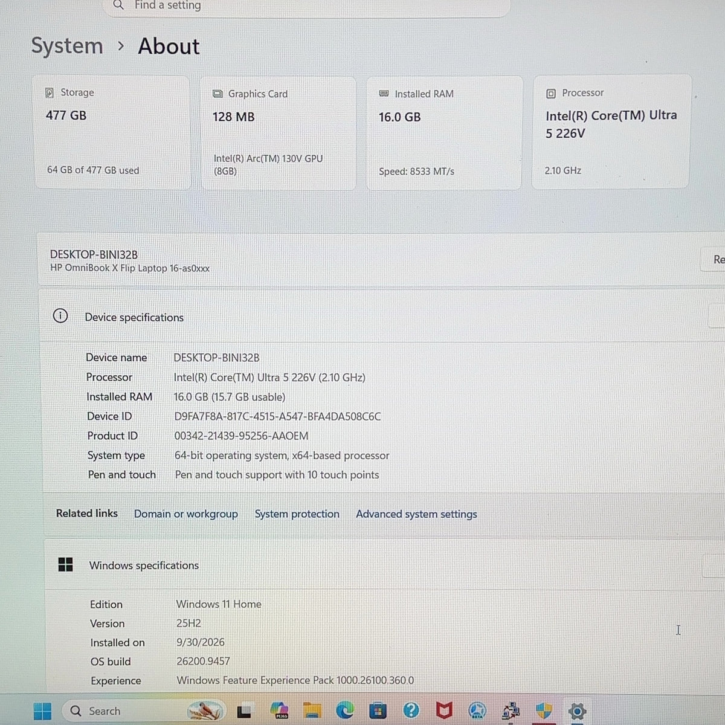Click the taskbar Search box

point(144,711)
